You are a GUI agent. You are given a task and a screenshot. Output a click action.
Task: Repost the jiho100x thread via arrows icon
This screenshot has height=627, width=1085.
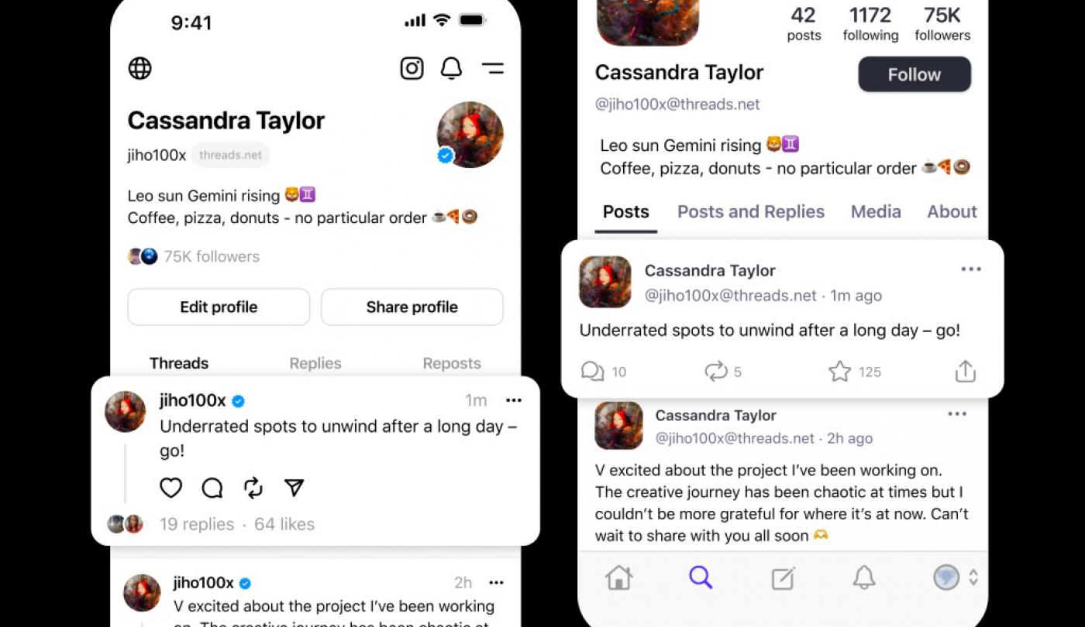(253, 488)
